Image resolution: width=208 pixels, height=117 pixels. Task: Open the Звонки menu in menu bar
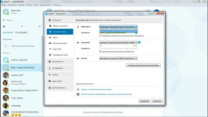pos(29,5)
